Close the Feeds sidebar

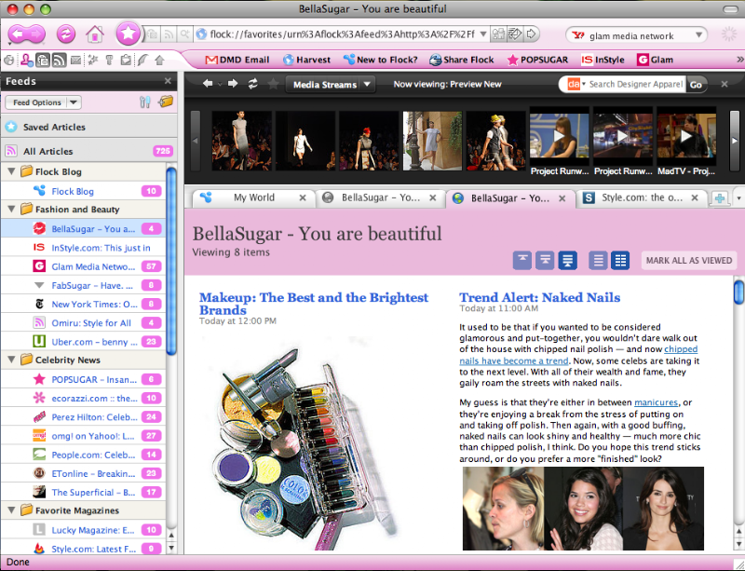(168, 81)
